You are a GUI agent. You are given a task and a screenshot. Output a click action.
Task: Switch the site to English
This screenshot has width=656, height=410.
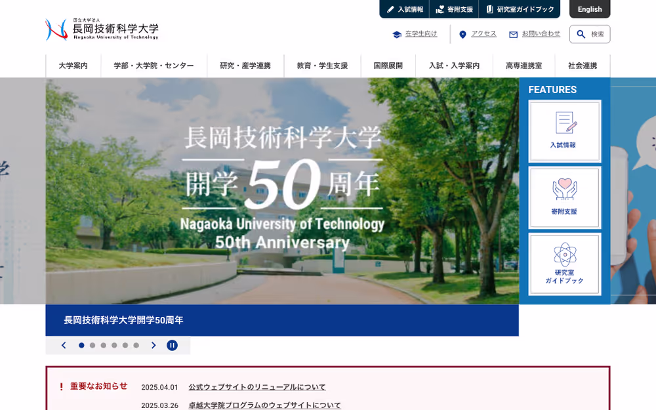coord(590,9)
